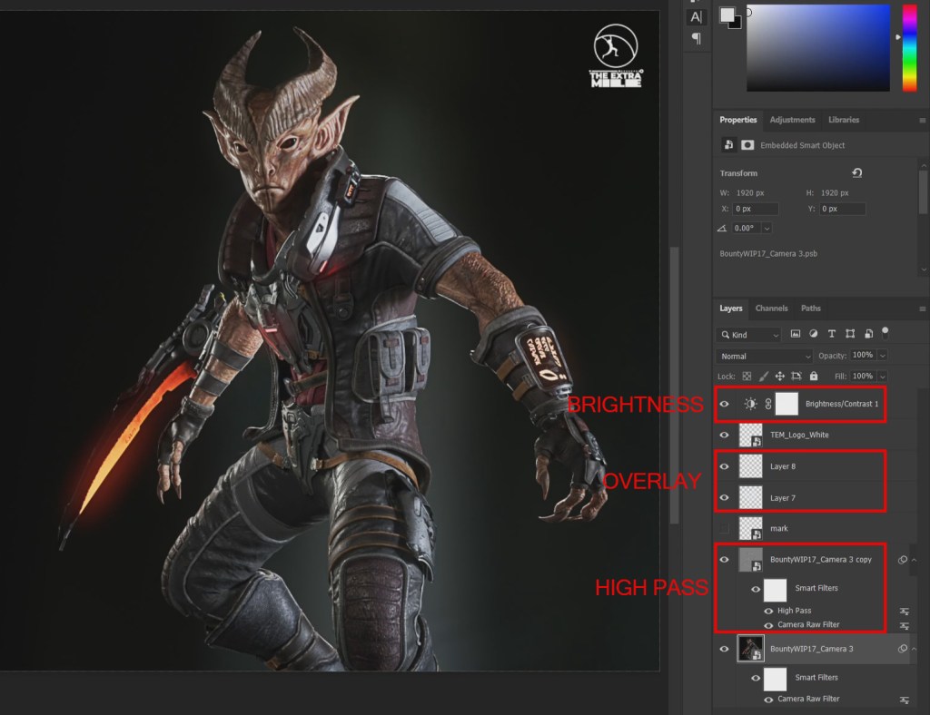
Task: Select the High Pass smart filter entry
Action: (794, 611)
